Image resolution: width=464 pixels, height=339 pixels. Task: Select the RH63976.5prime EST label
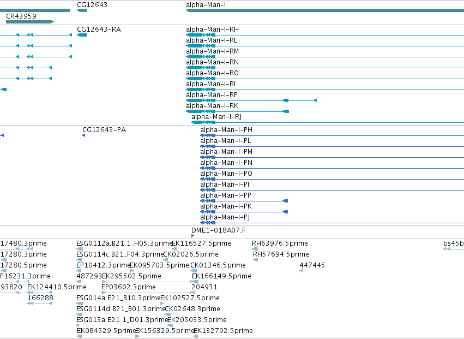280,243
